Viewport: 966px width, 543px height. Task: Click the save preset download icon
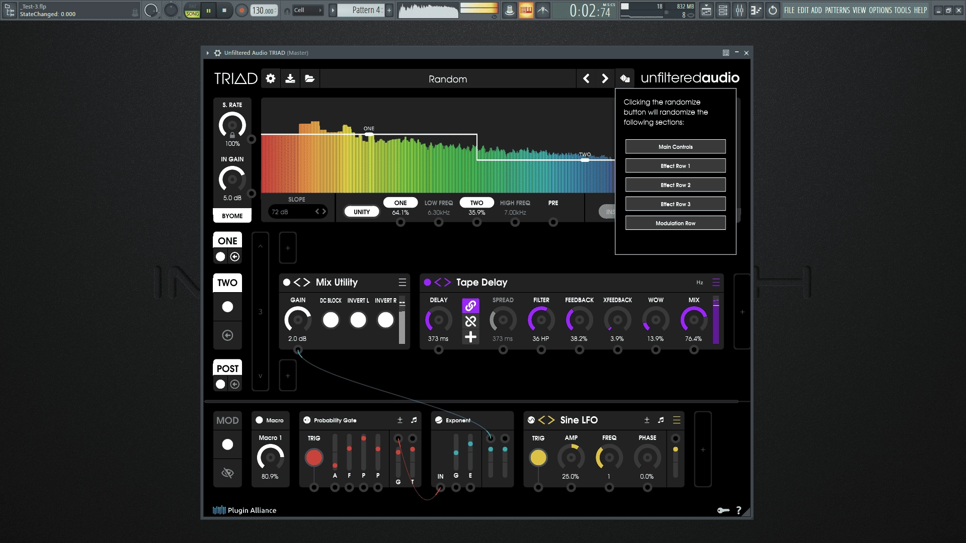point(290,78)
